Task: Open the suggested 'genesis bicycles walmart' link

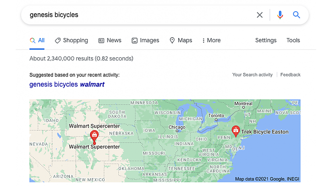Action: coord(67,85)
